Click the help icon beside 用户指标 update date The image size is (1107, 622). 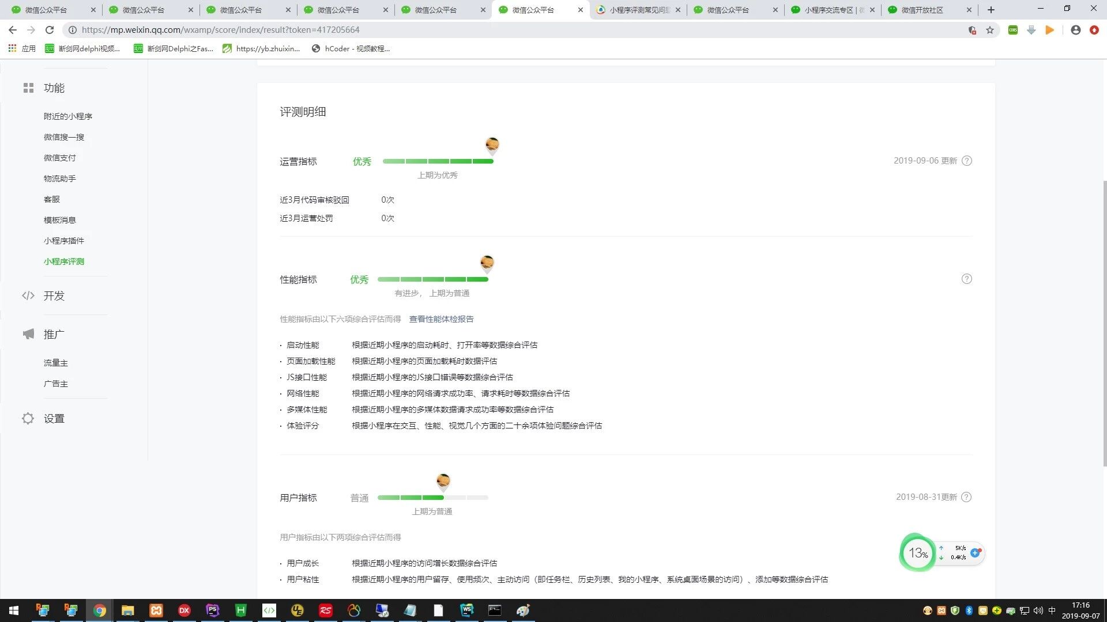[x=967, y=497]
